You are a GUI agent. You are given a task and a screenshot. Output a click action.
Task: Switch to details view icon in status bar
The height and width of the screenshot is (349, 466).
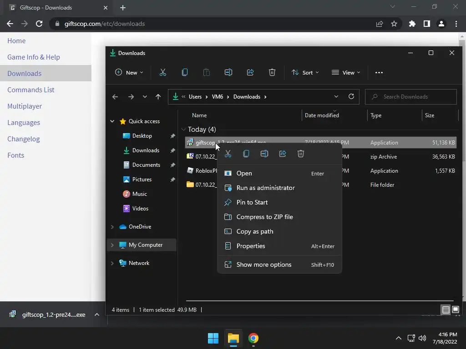click(x=446, y=310)
